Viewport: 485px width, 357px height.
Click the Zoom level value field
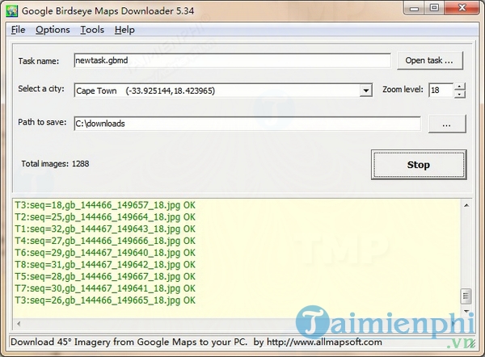pyautogui.click(x=441, y=90)
